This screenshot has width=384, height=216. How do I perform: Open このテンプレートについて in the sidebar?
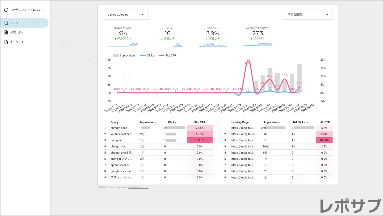tap(27, 10)
